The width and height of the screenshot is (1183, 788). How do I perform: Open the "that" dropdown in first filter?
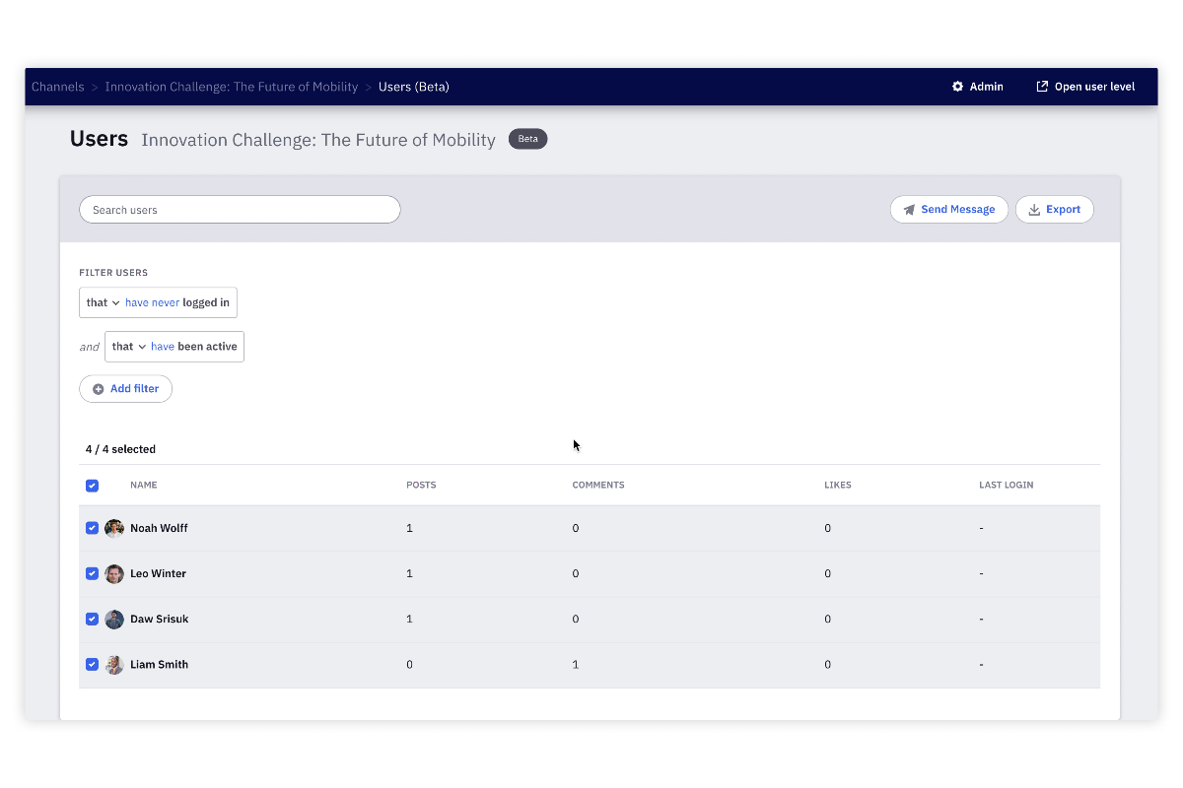point(103,302)
